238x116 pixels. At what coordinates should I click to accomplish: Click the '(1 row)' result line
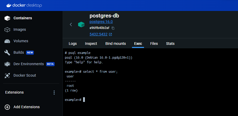pos(71,90)
